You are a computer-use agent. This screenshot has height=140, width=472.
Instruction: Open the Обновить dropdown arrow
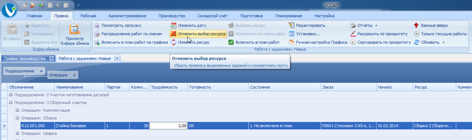pyautogui.click(x=444, y=43)
